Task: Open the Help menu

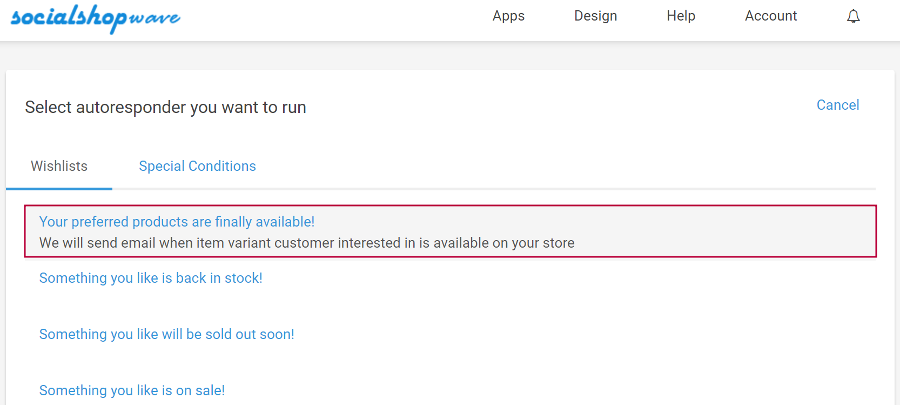Action: tap(681, 16)
